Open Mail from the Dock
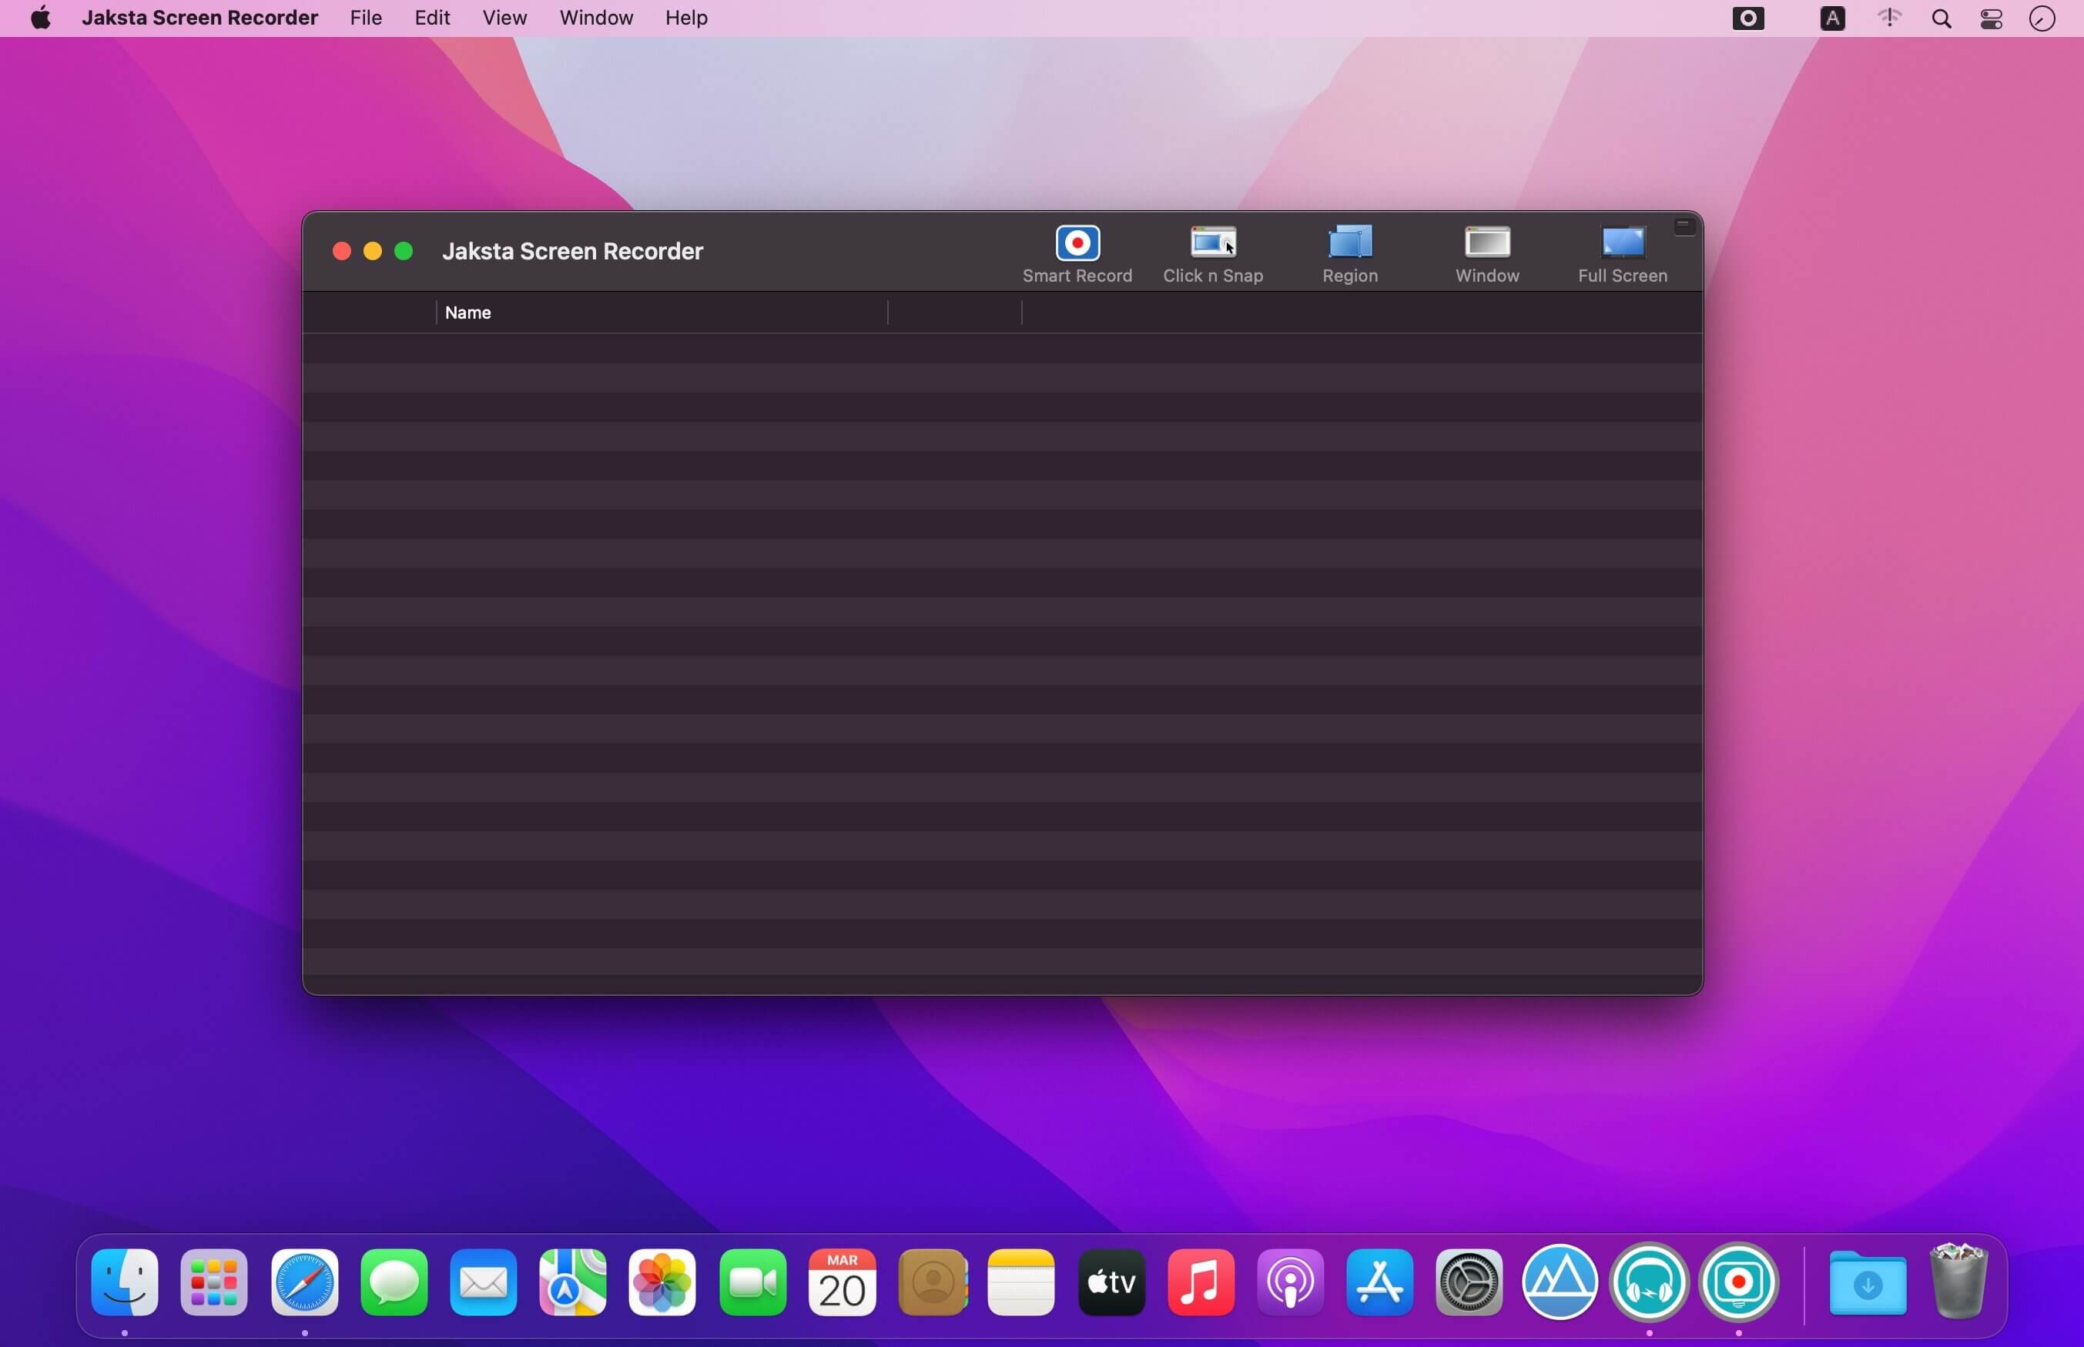This screenshot has height=1347, width=2084. click(x=483, y=1282)
